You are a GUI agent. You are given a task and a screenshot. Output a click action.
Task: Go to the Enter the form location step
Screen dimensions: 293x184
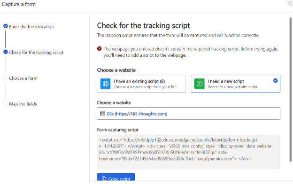pyautogui.click(x=31, y=27)
